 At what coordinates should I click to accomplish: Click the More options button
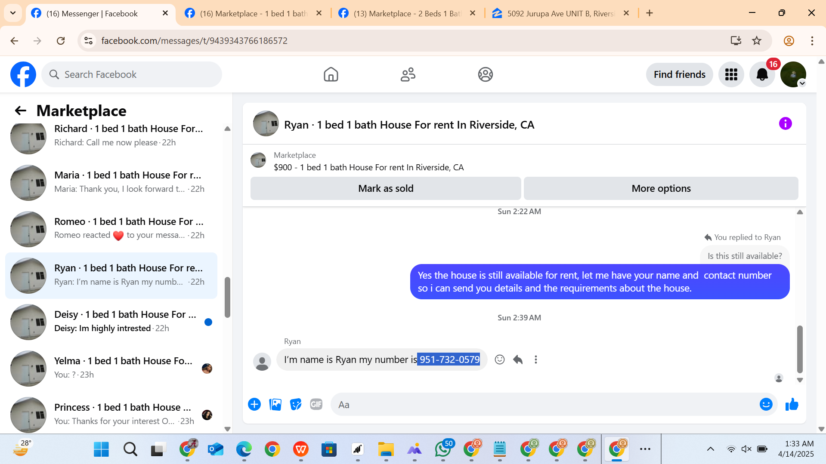pyautogui.click(x=661, y=188)
